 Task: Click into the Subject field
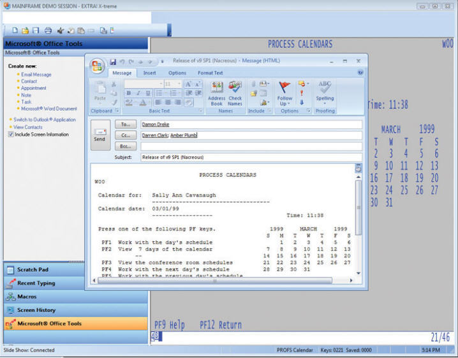(x=251, y=157)
